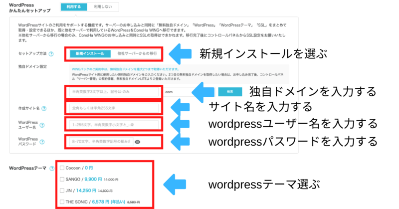
Task: Click the WINGパック free domain notice text
Action: 126,69
